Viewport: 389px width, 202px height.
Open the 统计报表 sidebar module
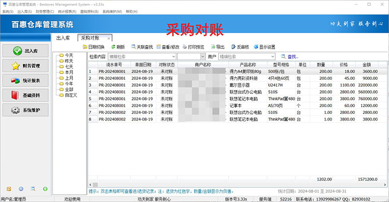[x=25, y=81]
